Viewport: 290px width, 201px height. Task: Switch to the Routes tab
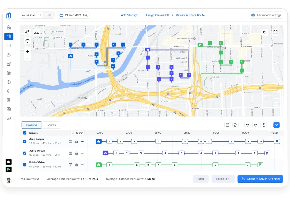coord(51,125)
